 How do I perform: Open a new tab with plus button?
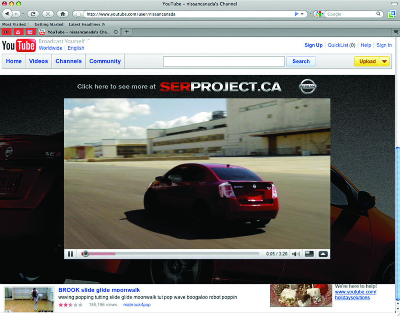[x=127, y=32]
